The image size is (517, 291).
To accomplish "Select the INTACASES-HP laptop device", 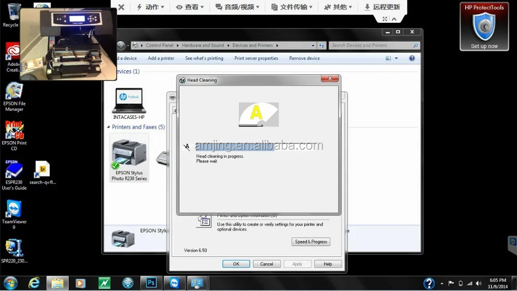I will point(129,104).
